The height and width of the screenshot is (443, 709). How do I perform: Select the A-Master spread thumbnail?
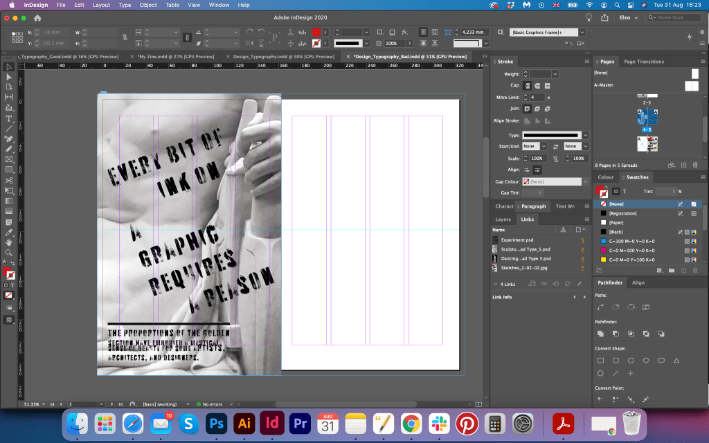[691, 85]
